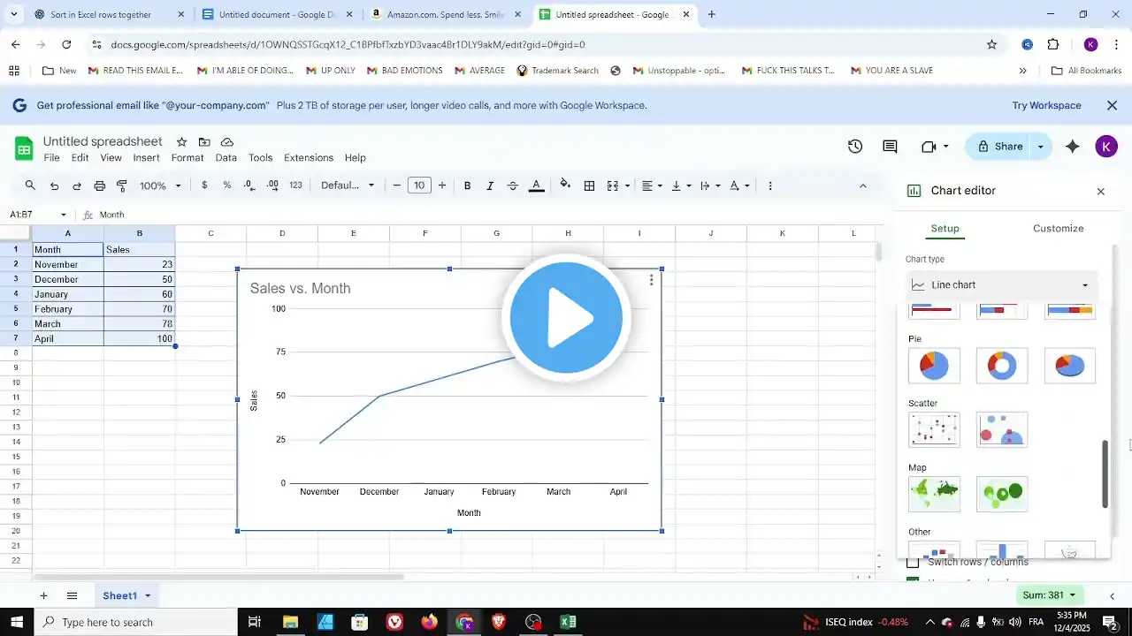Move the document using the folder icon
Screen dimensions: 1132x636
pos(204,142)
